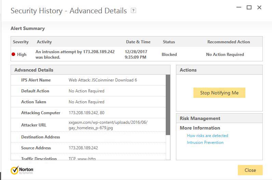
Task: Click the Stop Notifying Me button
Action: (x=219, y=93)
